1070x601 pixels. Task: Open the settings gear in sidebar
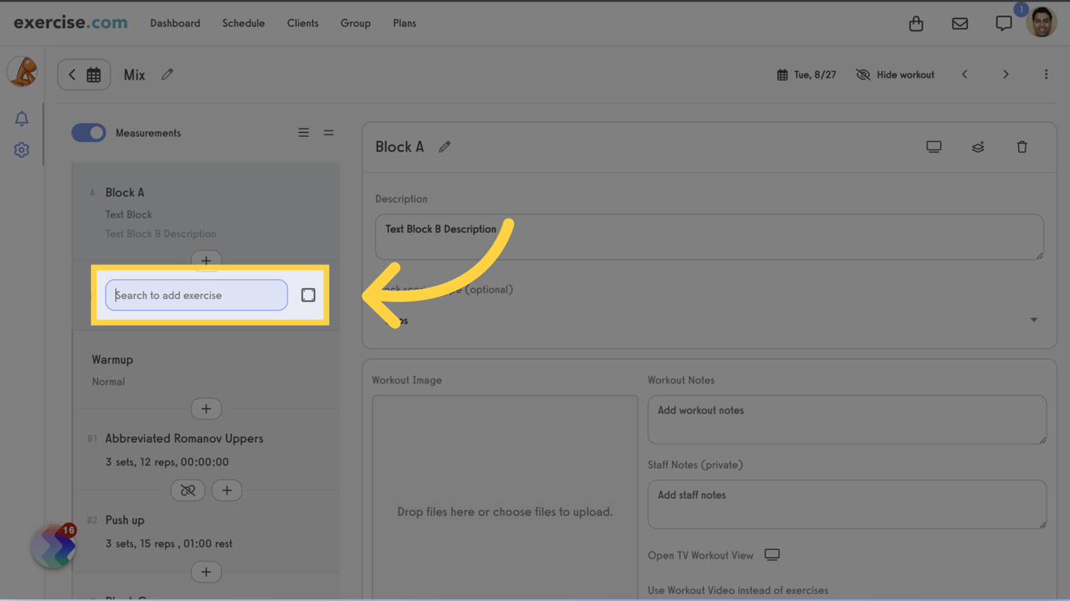pos(22,149)
